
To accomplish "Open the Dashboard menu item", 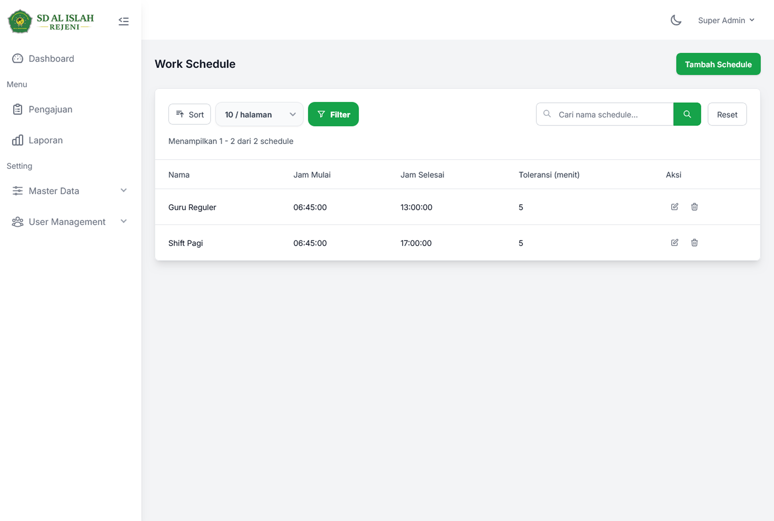I will (x=70, y=58).
